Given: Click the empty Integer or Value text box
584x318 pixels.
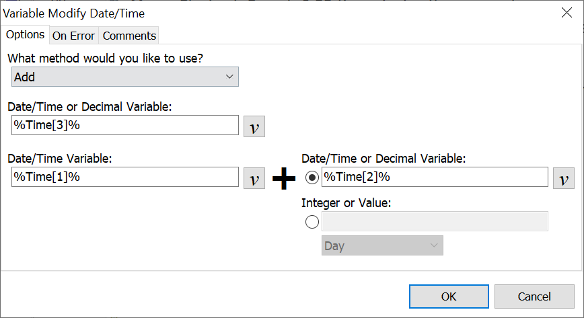Looking at the screenshot, I should [435, 222].
